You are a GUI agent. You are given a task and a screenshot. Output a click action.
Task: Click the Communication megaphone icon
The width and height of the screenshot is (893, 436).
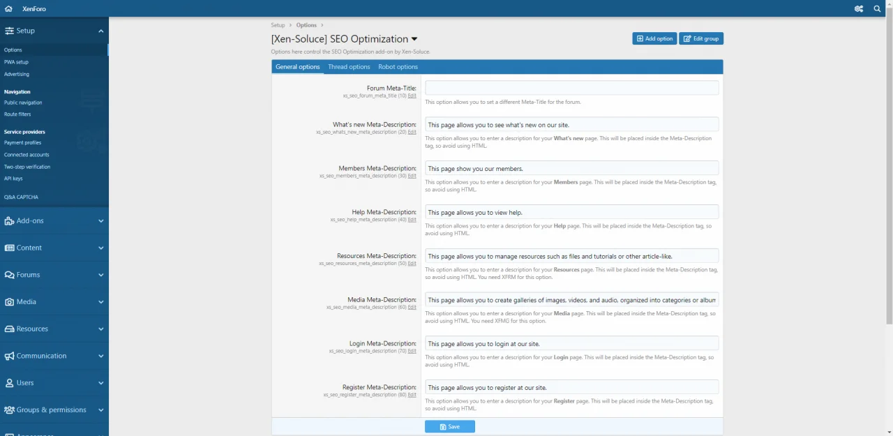(x=9, y=356)
